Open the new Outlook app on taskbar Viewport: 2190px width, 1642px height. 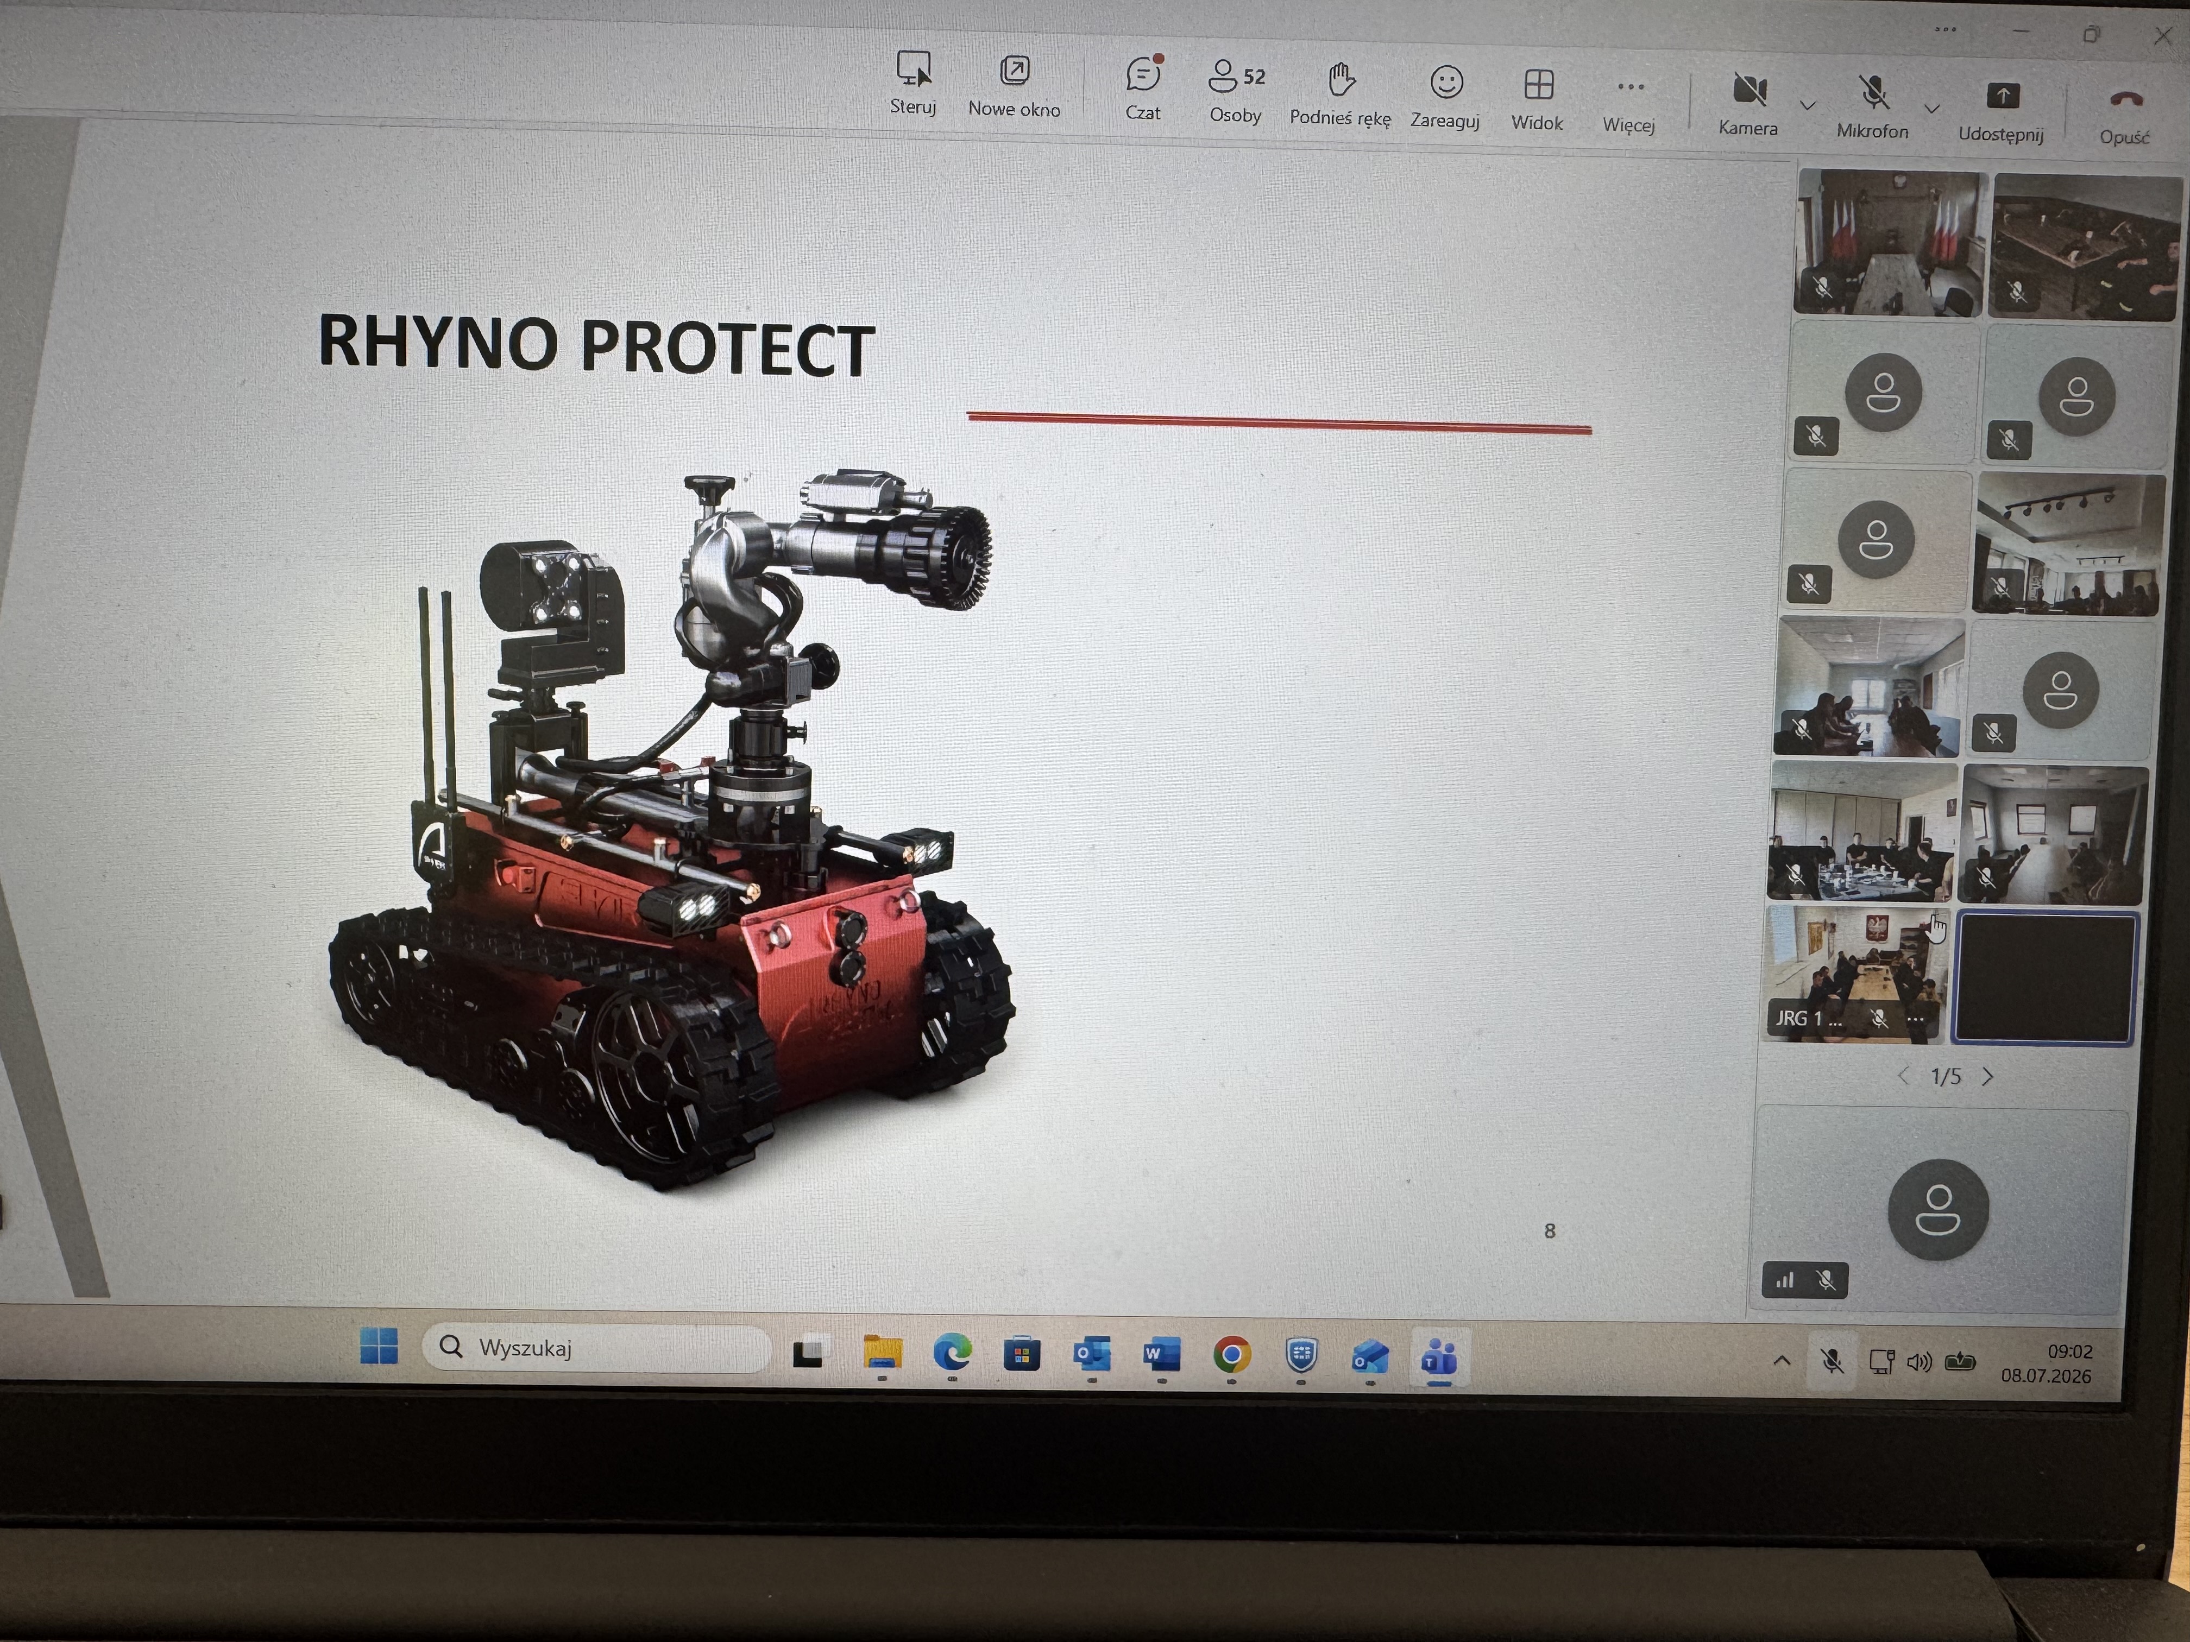click(x=1370, y=1357)
